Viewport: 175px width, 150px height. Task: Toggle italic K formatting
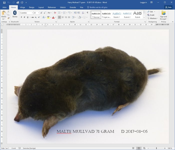(x=24, y=17)
